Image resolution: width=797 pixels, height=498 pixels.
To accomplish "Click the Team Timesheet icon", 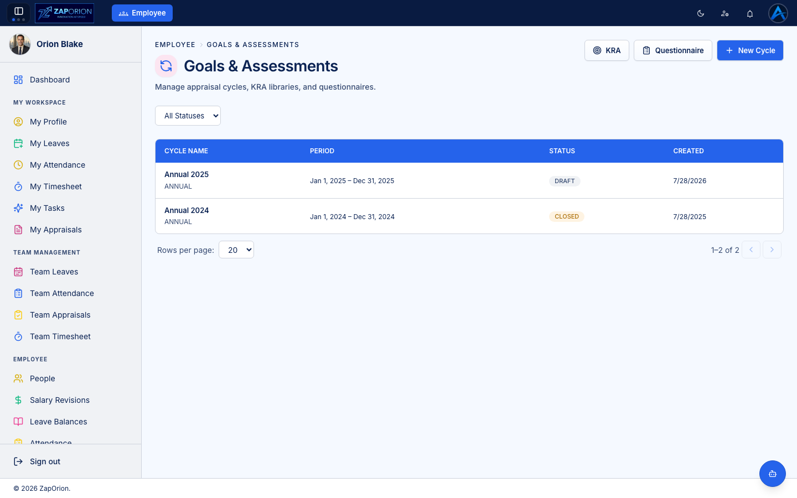I will 18,336.
